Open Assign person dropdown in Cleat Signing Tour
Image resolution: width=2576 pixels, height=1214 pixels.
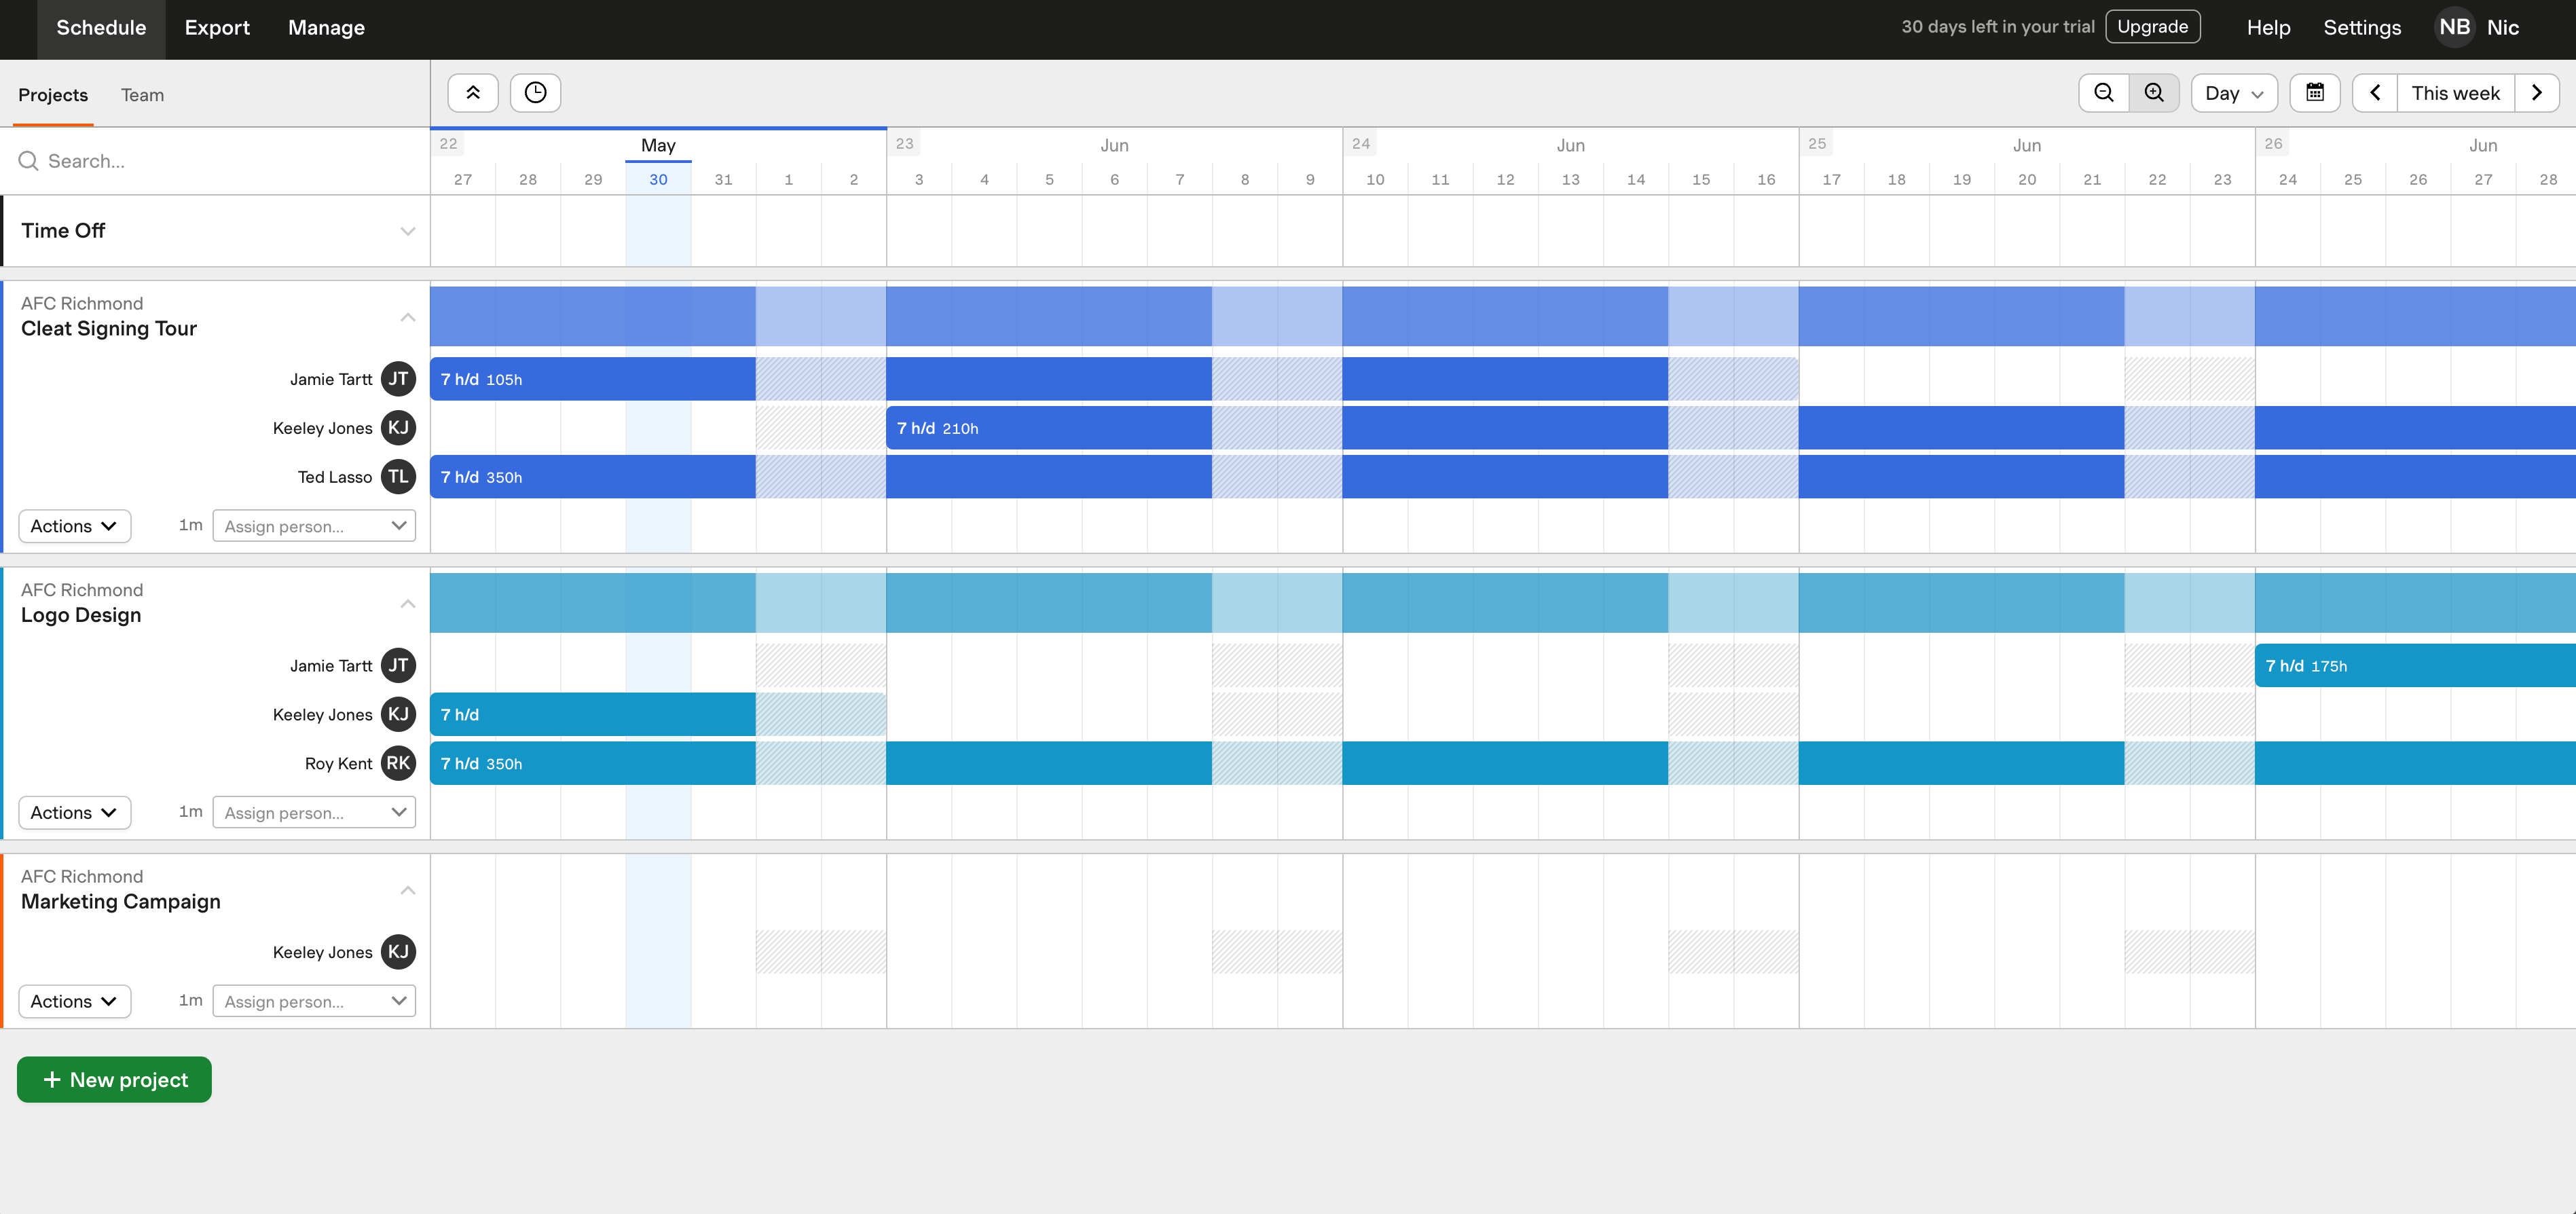[314, 526]
